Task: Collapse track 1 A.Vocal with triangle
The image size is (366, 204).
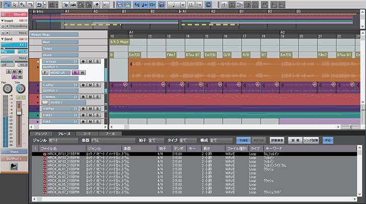Action: click(x=38, y=62)
